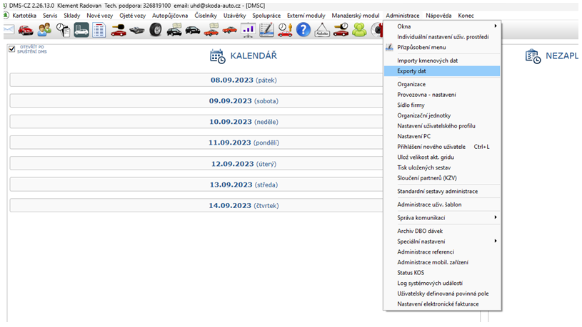Viewport: 582px width, 327px height.
Task: Click the tire icon in toolbar
Action: pyautogui.click(x=155, y=30)
